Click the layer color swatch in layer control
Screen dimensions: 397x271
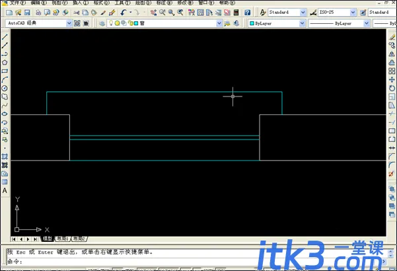[136, 23]
